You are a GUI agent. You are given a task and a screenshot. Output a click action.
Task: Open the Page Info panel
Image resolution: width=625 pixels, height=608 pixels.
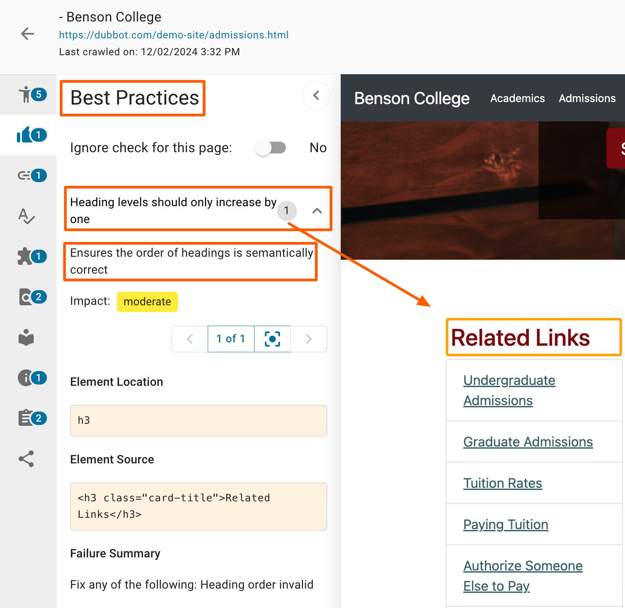(27, 378)
